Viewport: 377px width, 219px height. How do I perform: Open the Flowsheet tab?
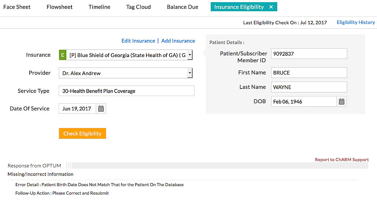pos(59,7)
